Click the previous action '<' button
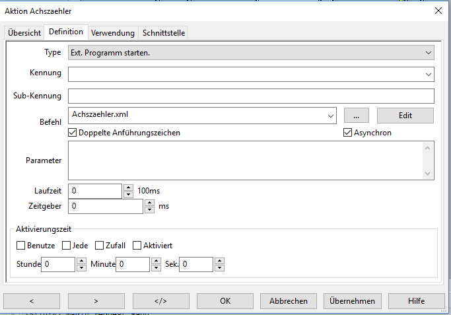451x315 pixels. (32, 300)
